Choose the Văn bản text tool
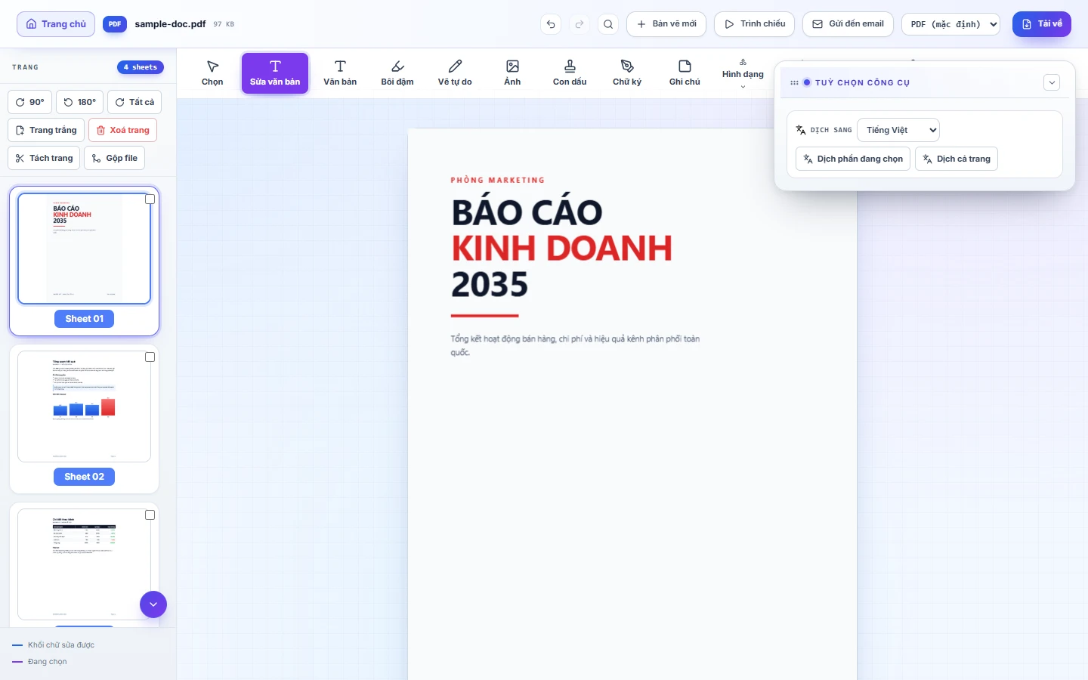This screenshot has height=680, width=1088. pyautogui.click(x=340, y=73)
